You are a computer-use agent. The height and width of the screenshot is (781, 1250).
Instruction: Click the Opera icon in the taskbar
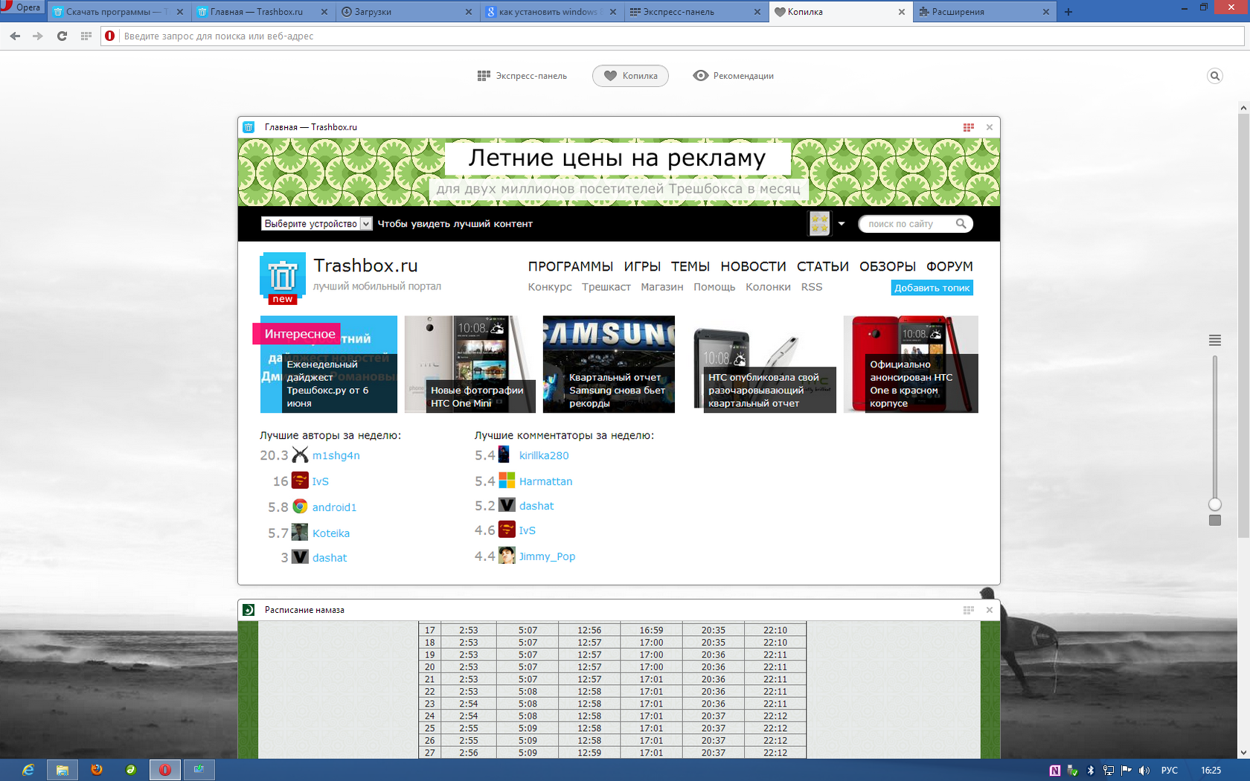coord(165,770)
